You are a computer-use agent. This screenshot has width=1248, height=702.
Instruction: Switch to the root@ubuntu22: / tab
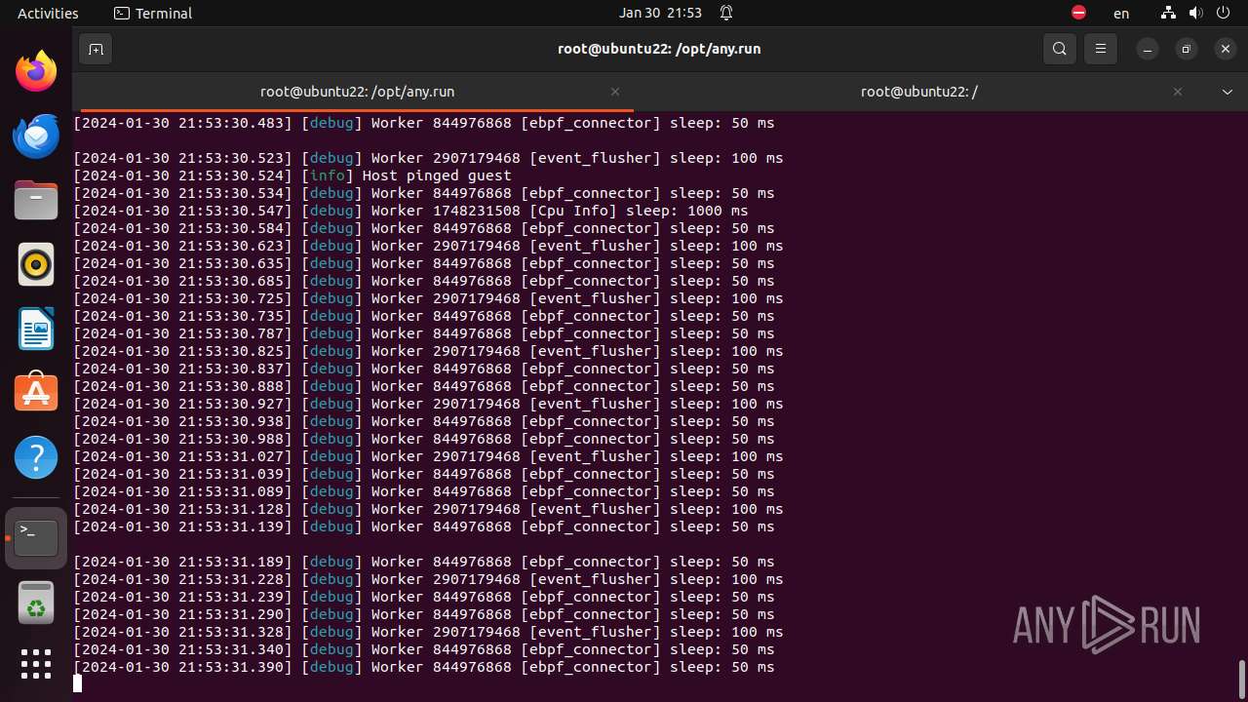[x=918, y=92]
